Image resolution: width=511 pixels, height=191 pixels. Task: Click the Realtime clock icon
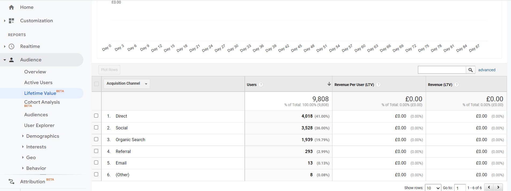pyautogui.click(x=11, y=46)
